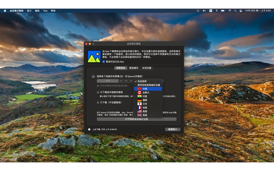Select 印度 with the India flag

click(x=148, y=96)
